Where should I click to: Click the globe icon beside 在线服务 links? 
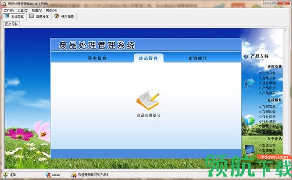250,120
